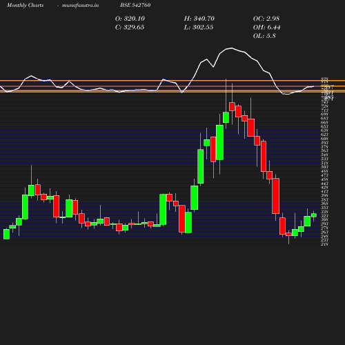Click the 'OL: 5.8' reading
The width and height of the screenshot is (345, 345).
pyautogui.click(x=264, y=36)
